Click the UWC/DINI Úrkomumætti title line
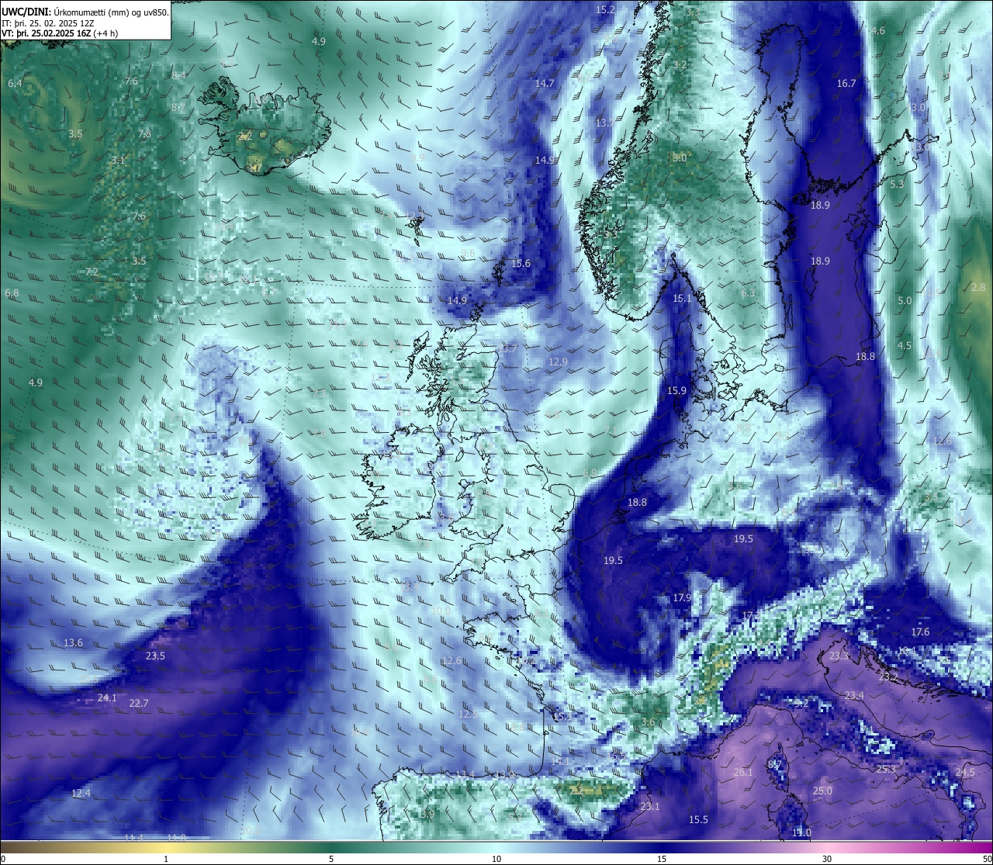993x865 pixels. pos(85,12)
